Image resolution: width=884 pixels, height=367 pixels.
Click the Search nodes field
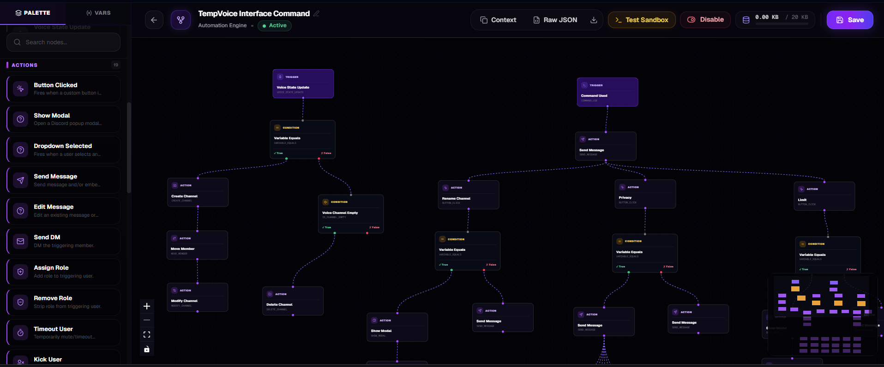(x=63, y=42)
